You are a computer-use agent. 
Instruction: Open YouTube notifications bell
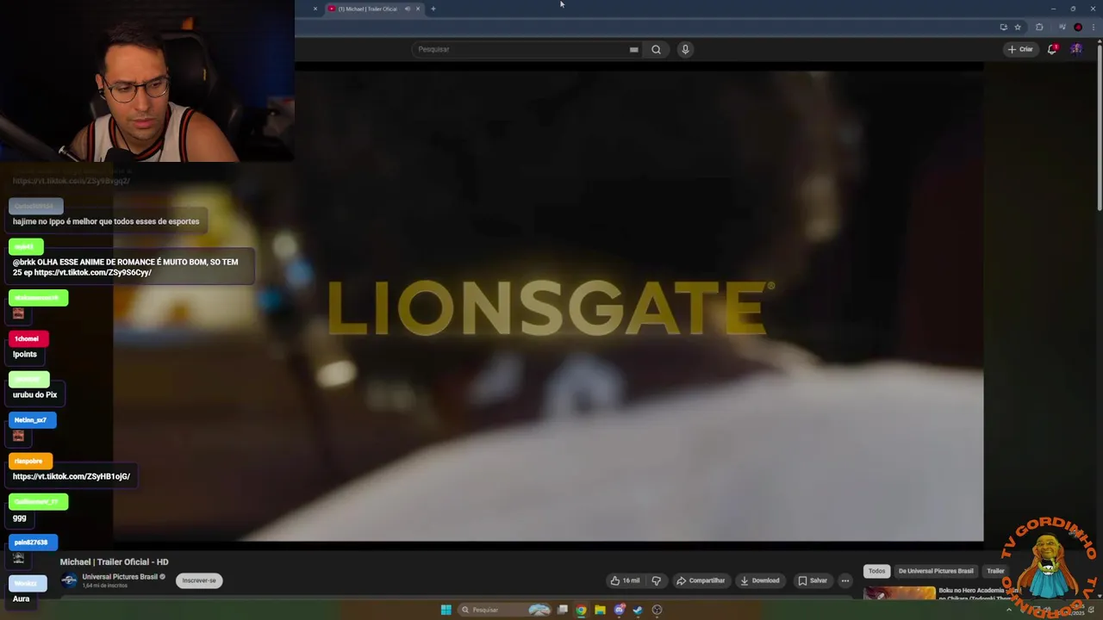[1052, 49]
